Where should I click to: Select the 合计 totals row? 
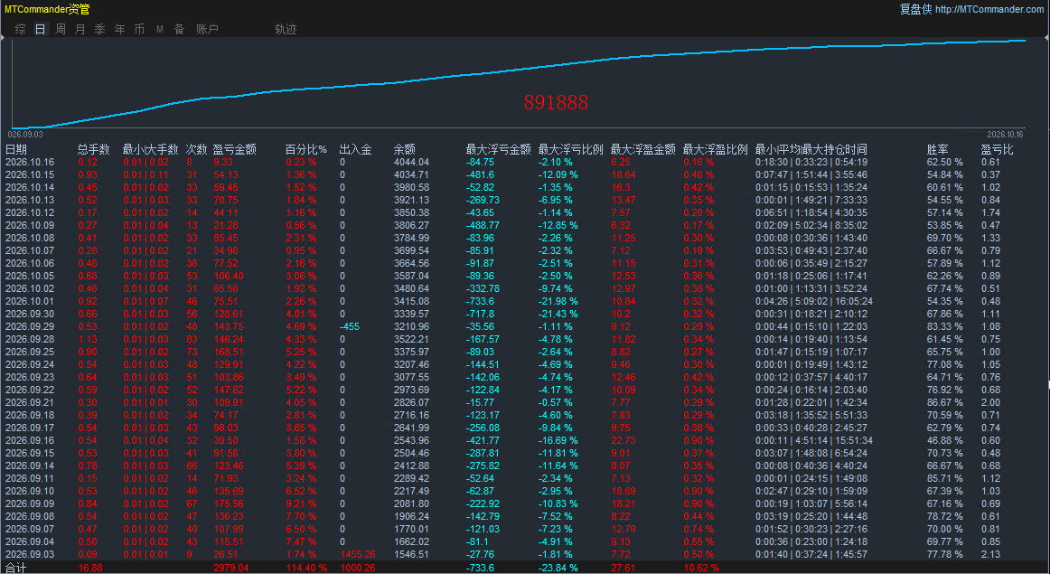point(525,568)
